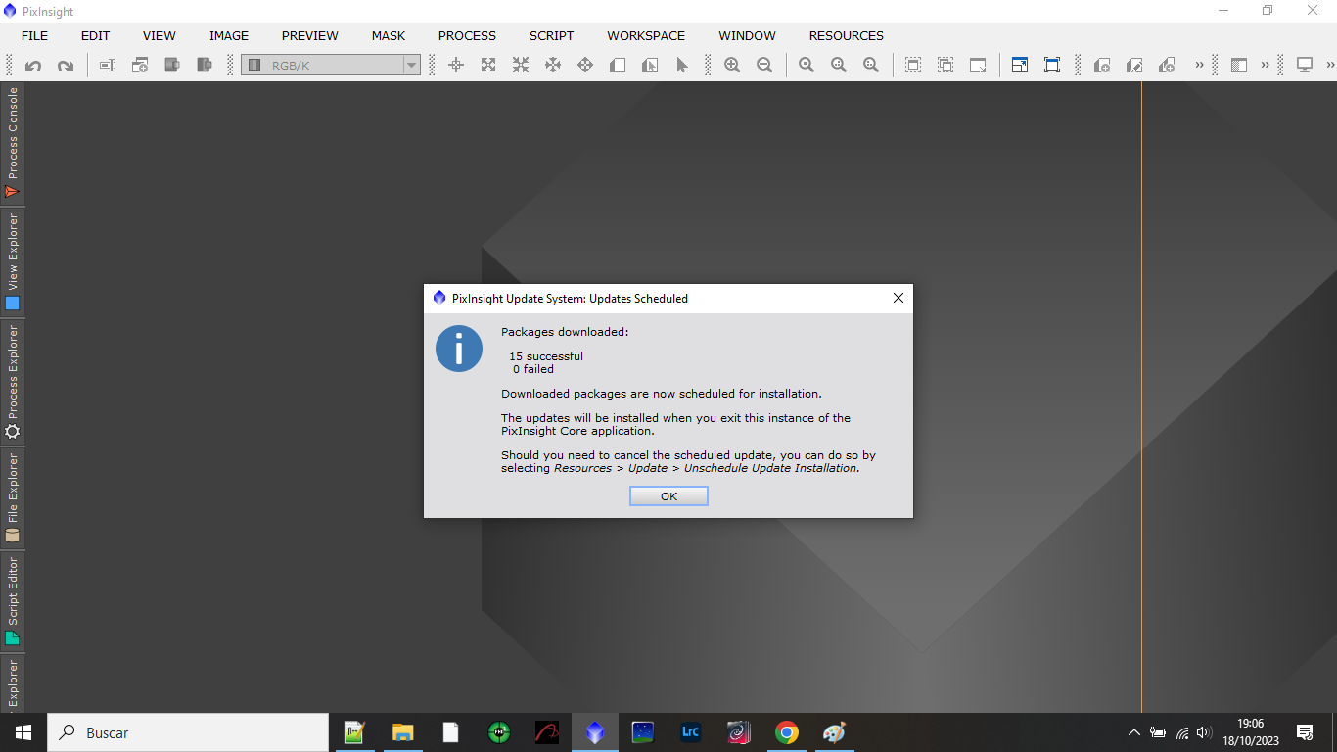Image resolution: width=1337 pixels, height=752 pixels.
Task: Open the Paint palette taskbar icon
Action: tap(834, 732)
